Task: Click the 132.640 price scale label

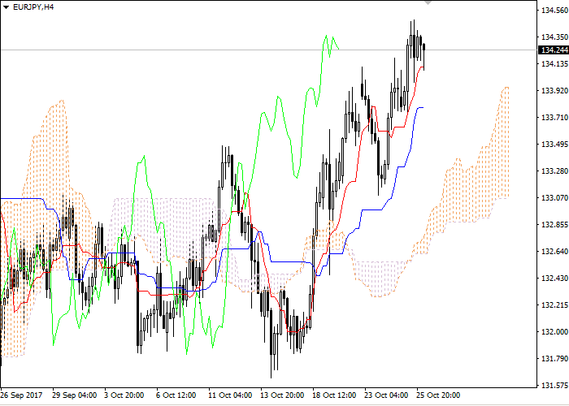Action: (x=554, y=252)
